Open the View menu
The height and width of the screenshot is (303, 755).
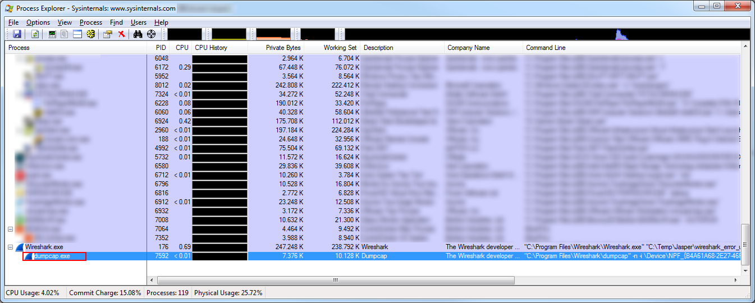tap(65, 22)
